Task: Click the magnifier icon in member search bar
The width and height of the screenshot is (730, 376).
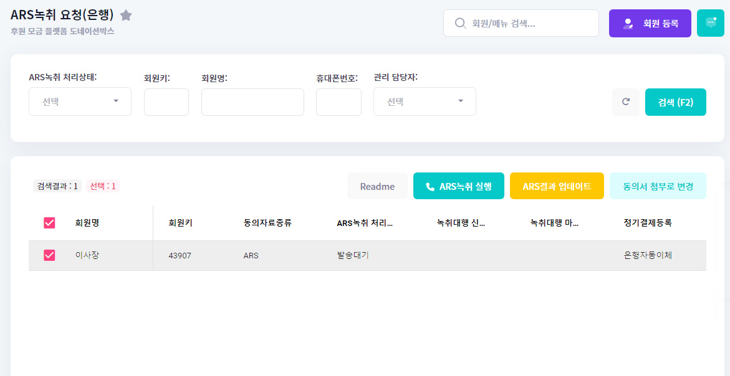Action: [x=460, y=23]
